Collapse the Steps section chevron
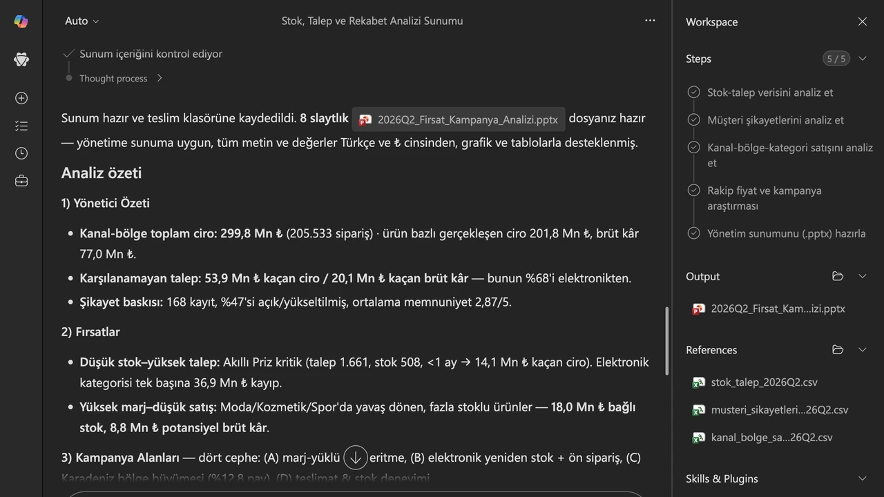The height and width of the screenshot is (497, 884). tap(862, 59)
